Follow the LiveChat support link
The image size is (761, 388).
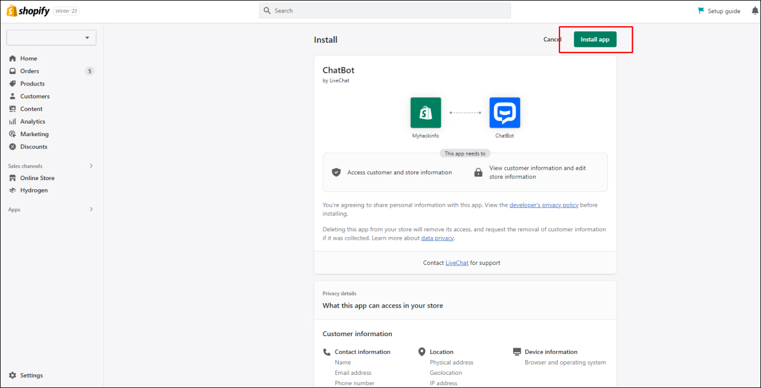457,263
